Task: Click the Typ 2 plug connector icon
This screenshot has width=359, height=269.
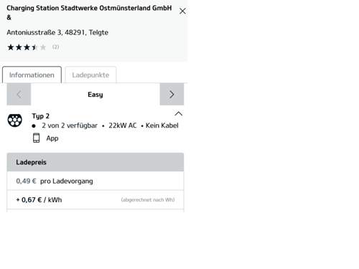Action: point(15,120)
